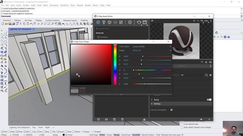Open Materials tab in V-Ray Asset Editor
Screen dimensions: 243x136
[x=98, y=22]
